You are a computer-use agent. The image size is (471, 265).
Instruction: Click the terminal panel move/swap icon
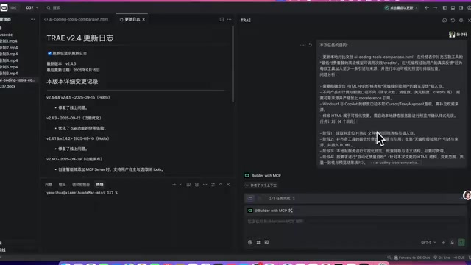click(x=213, y=185)
